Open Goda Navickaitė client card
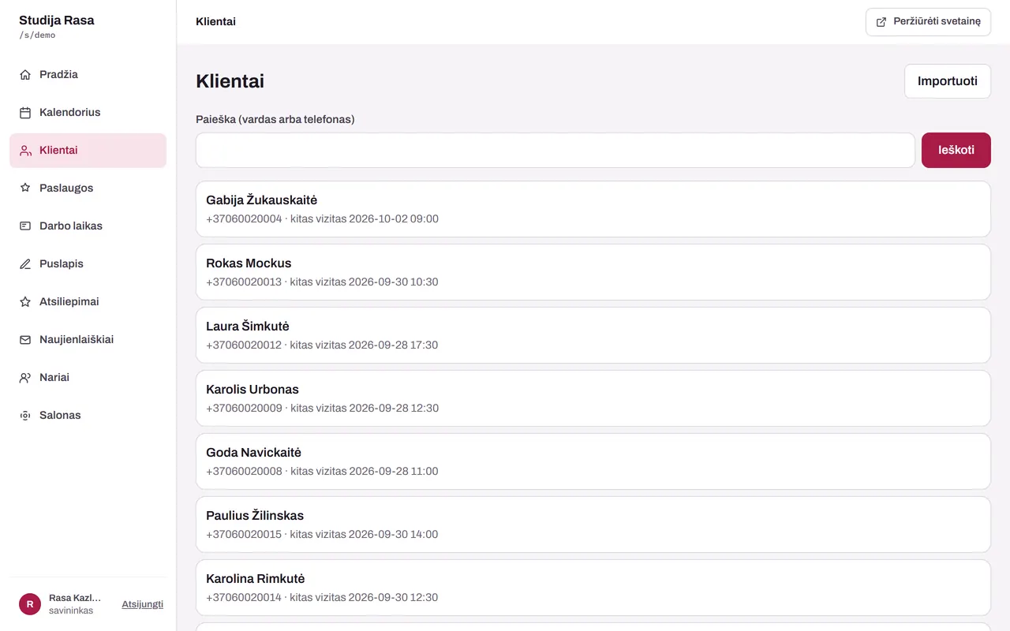The height and width of the screenshot is (631, 1010). point(593,461)
